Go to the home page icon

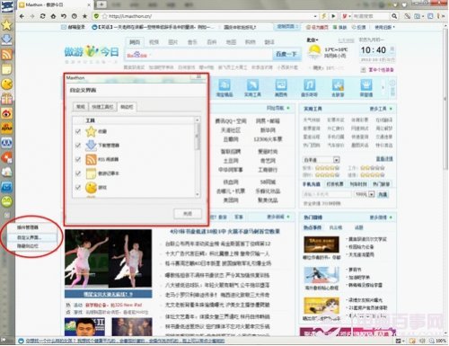click(x=53, y=16)
